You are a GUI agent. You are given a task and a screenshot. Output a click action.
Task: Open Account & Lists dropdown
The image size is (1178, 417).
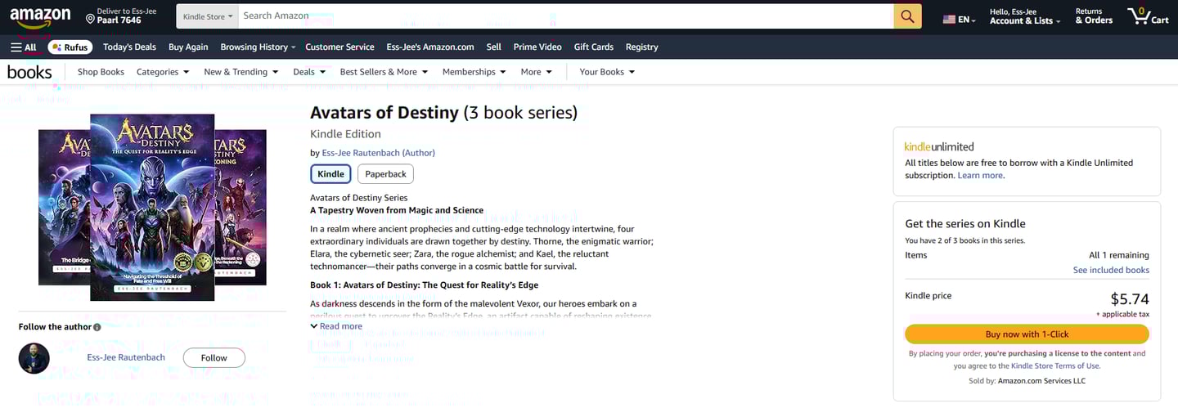click(x=1025, y=16)
